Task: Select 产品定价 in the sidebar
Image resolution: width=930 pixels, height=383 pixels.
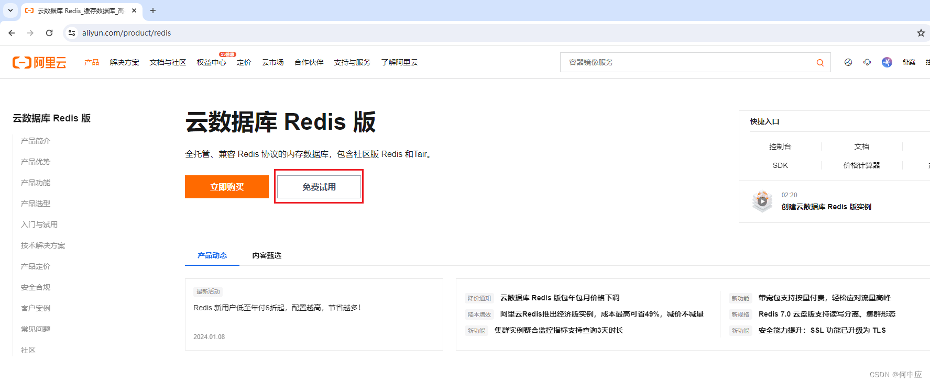Action: [36, 266]
